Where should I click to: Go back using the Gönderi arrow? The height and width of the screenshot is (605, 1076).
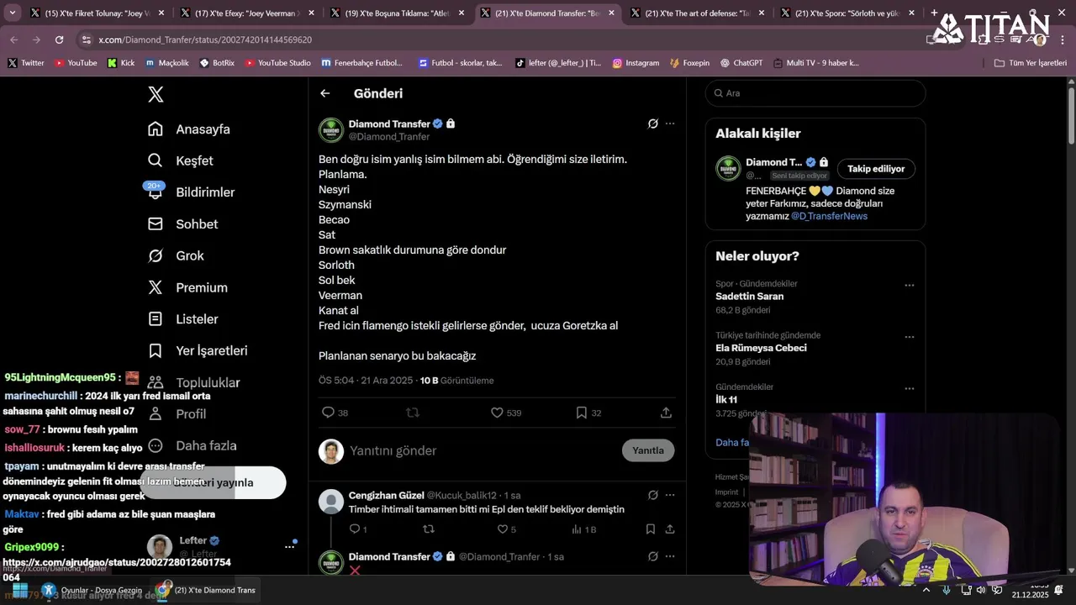click(x=325, y=93)
